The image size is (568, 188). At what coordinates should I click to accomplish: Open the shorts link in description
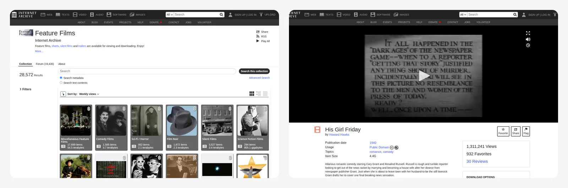[55, 46]
